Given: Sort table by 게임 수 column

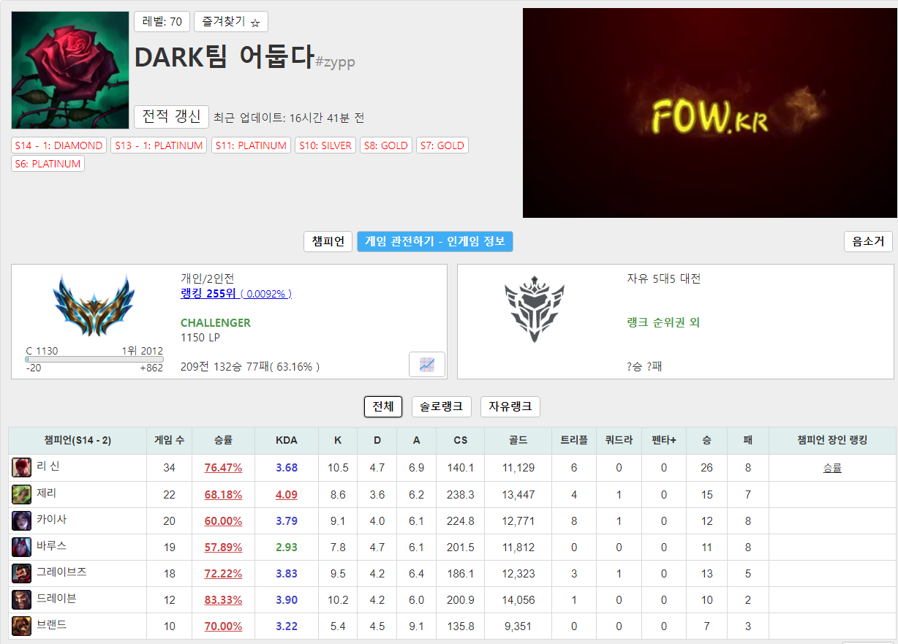Looking at the screenshot, I should 169,441.
